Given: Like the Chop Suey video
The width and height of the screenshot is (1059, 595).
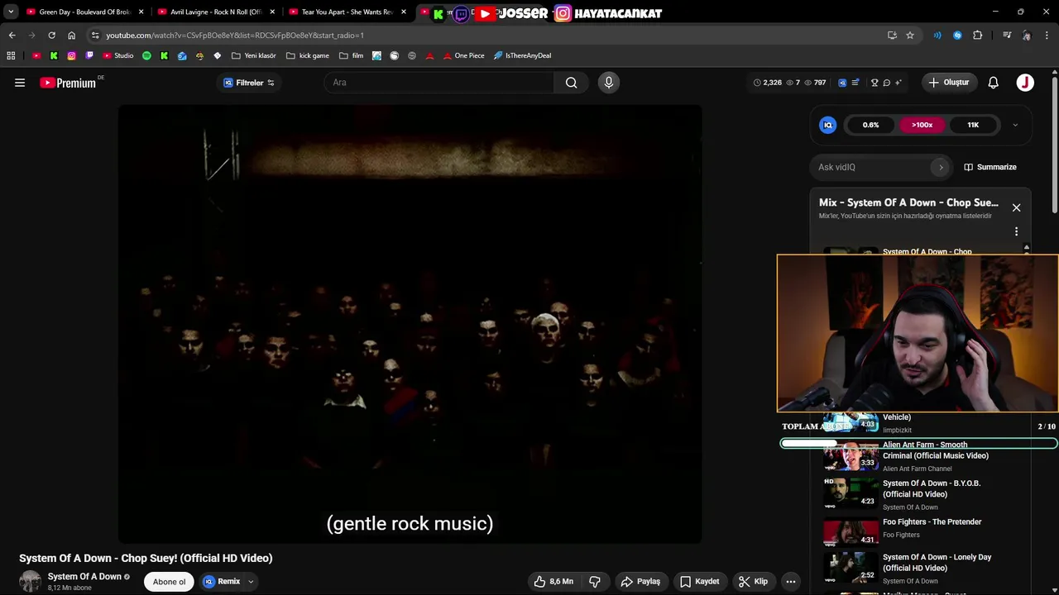Looking at the screenshot, I should 553,582.
